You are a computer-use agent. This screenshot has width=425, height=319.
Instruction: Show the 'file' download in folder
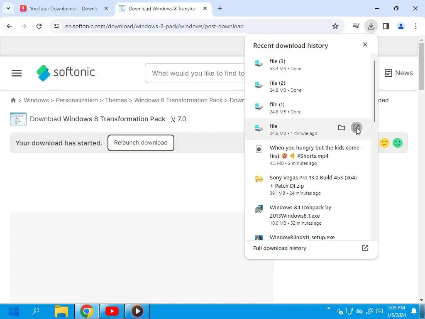coord(342,128)
